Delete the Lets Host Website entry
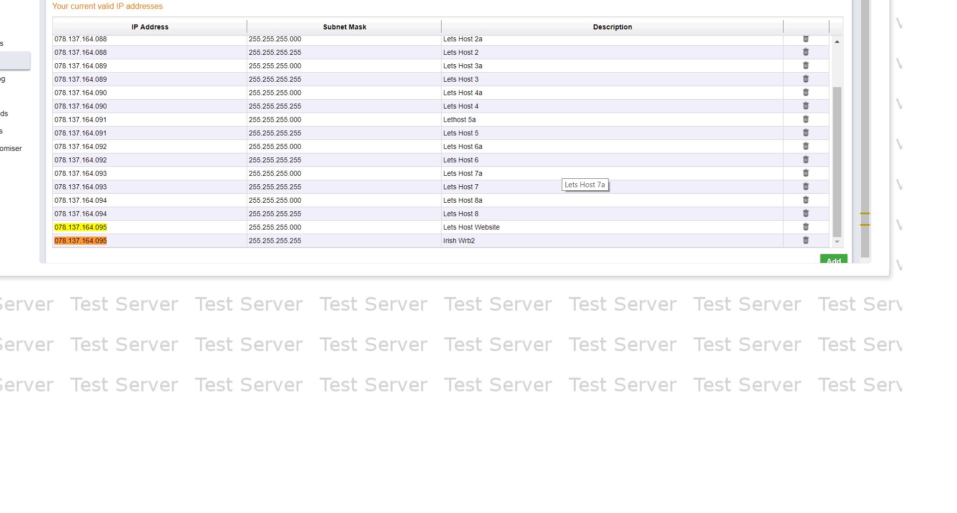Image resolution: width=957 pixels, height=513 pixels. point(805,227)
